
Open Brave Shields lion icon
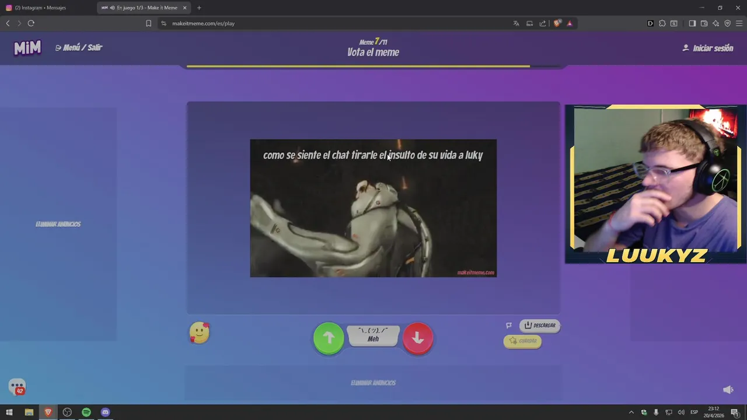pyautogui.click(x=557, y=23)
